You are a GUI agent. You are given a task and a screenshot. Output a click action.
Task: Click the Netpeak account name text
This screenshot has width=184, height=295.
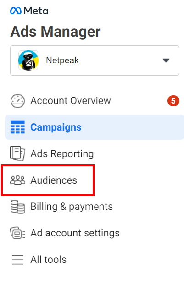pyautogui.click(x=62, y=60)
